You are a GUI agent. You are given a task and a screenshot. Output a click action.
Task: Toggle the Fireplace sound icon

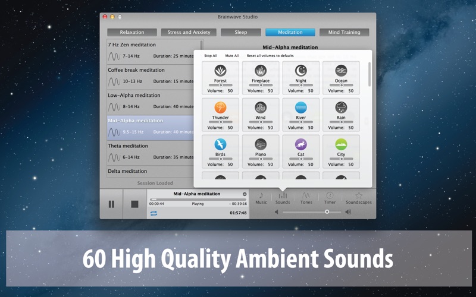pyautogui.click(x=261, y=71)
